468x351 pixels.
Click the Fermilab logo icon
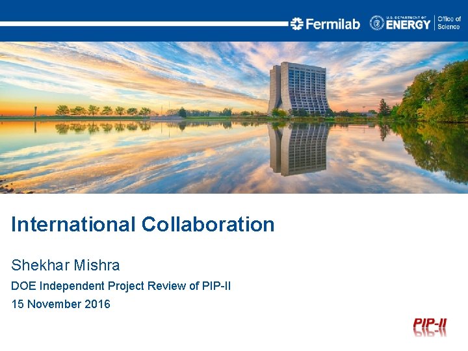tap(296, 24)
